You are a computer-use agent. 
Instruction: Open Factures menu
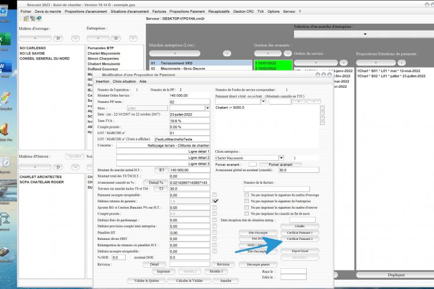159,12
